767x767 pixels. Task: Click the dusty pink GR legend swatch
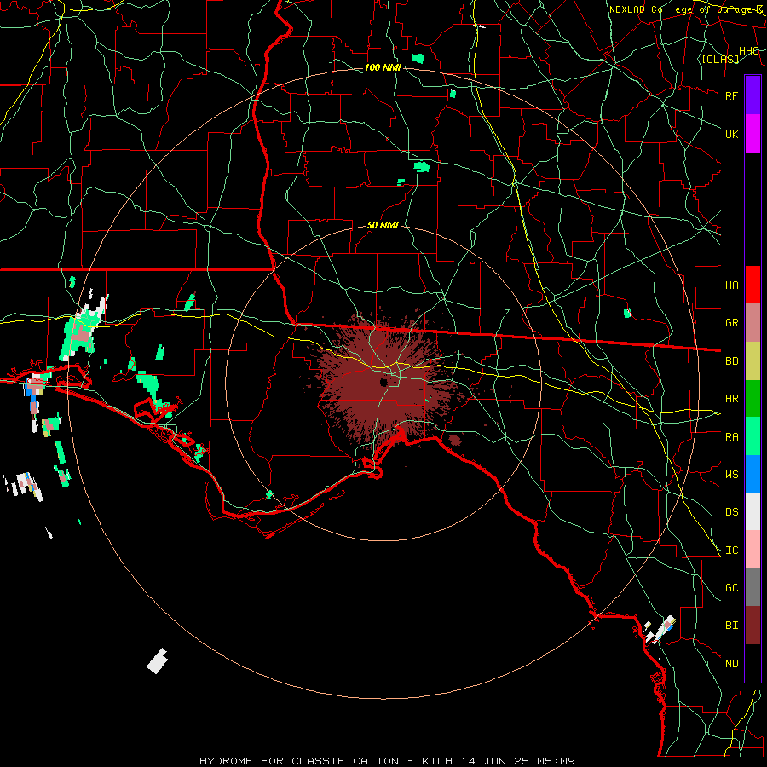tap(753, 323)
